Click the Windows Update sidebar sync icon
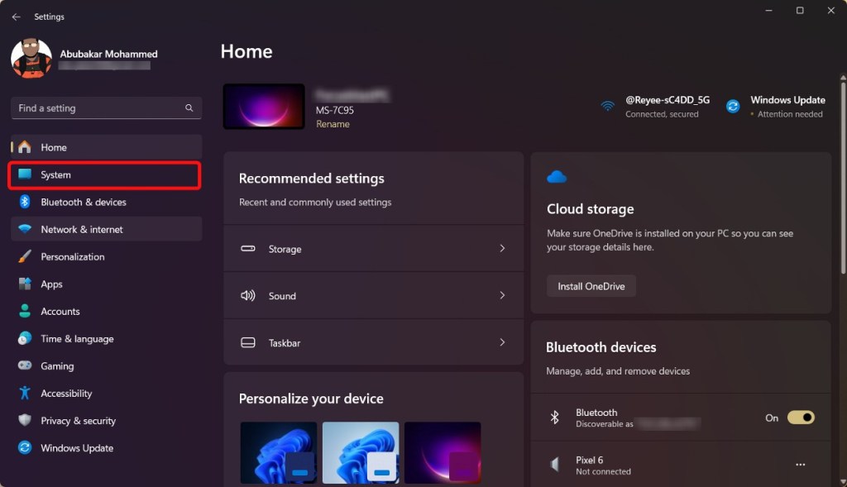This screenshot has height=487, width=847. (x=25, y=447)
